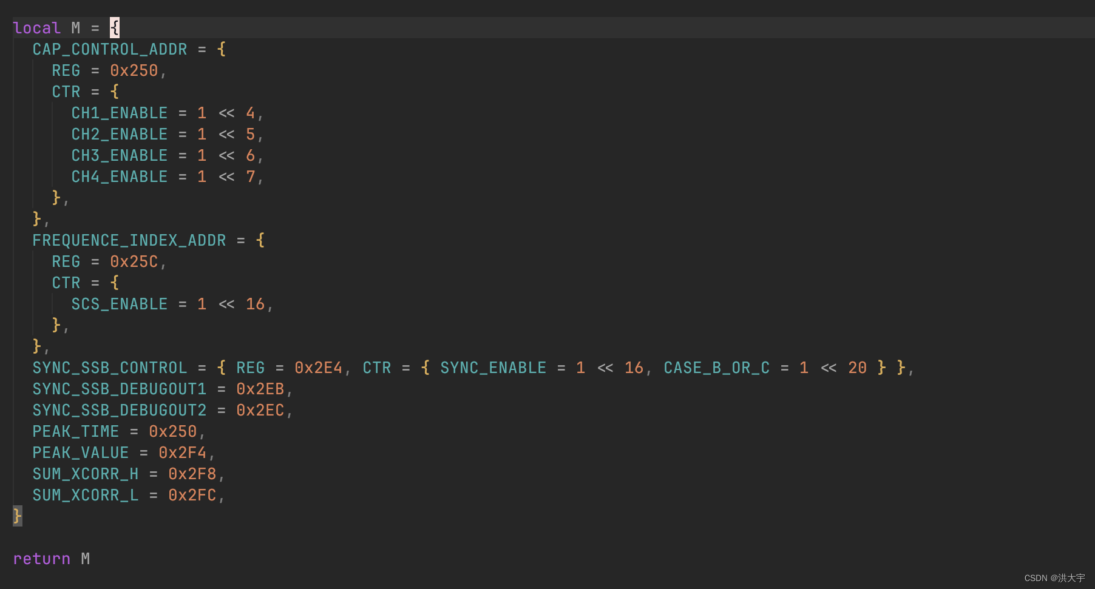The image size is (1095, 589).
Task: Click the 'return' keyword
Action: 42,559
